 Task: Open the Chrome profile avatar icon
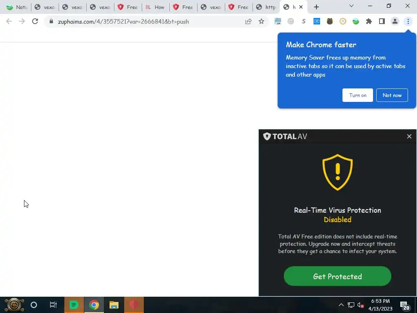(395, 21)
